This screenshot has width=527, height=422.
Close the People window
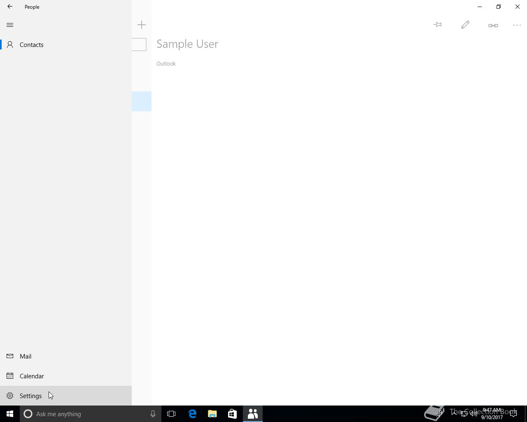518,7
